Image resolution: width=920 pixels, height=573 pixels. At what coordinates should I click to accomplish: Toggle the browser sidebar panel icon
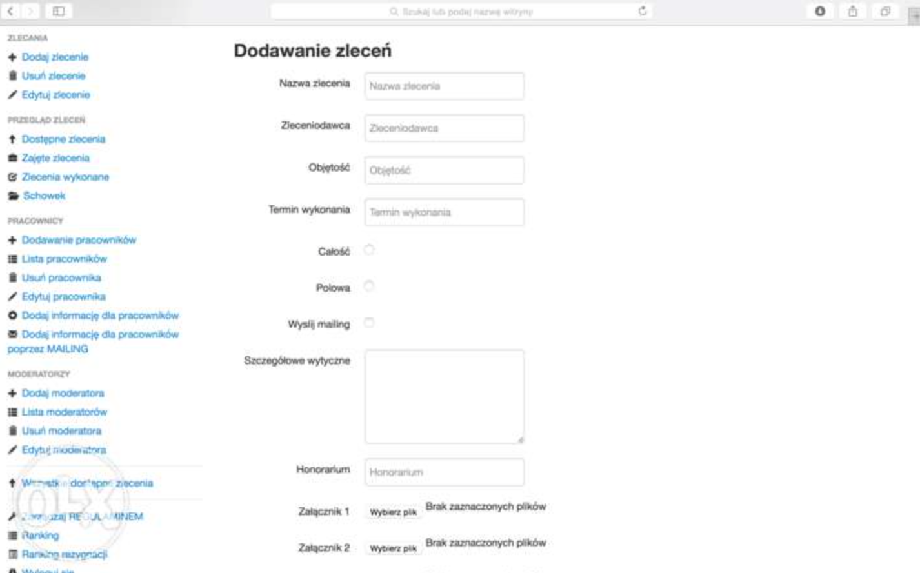[x=59, y=11]
